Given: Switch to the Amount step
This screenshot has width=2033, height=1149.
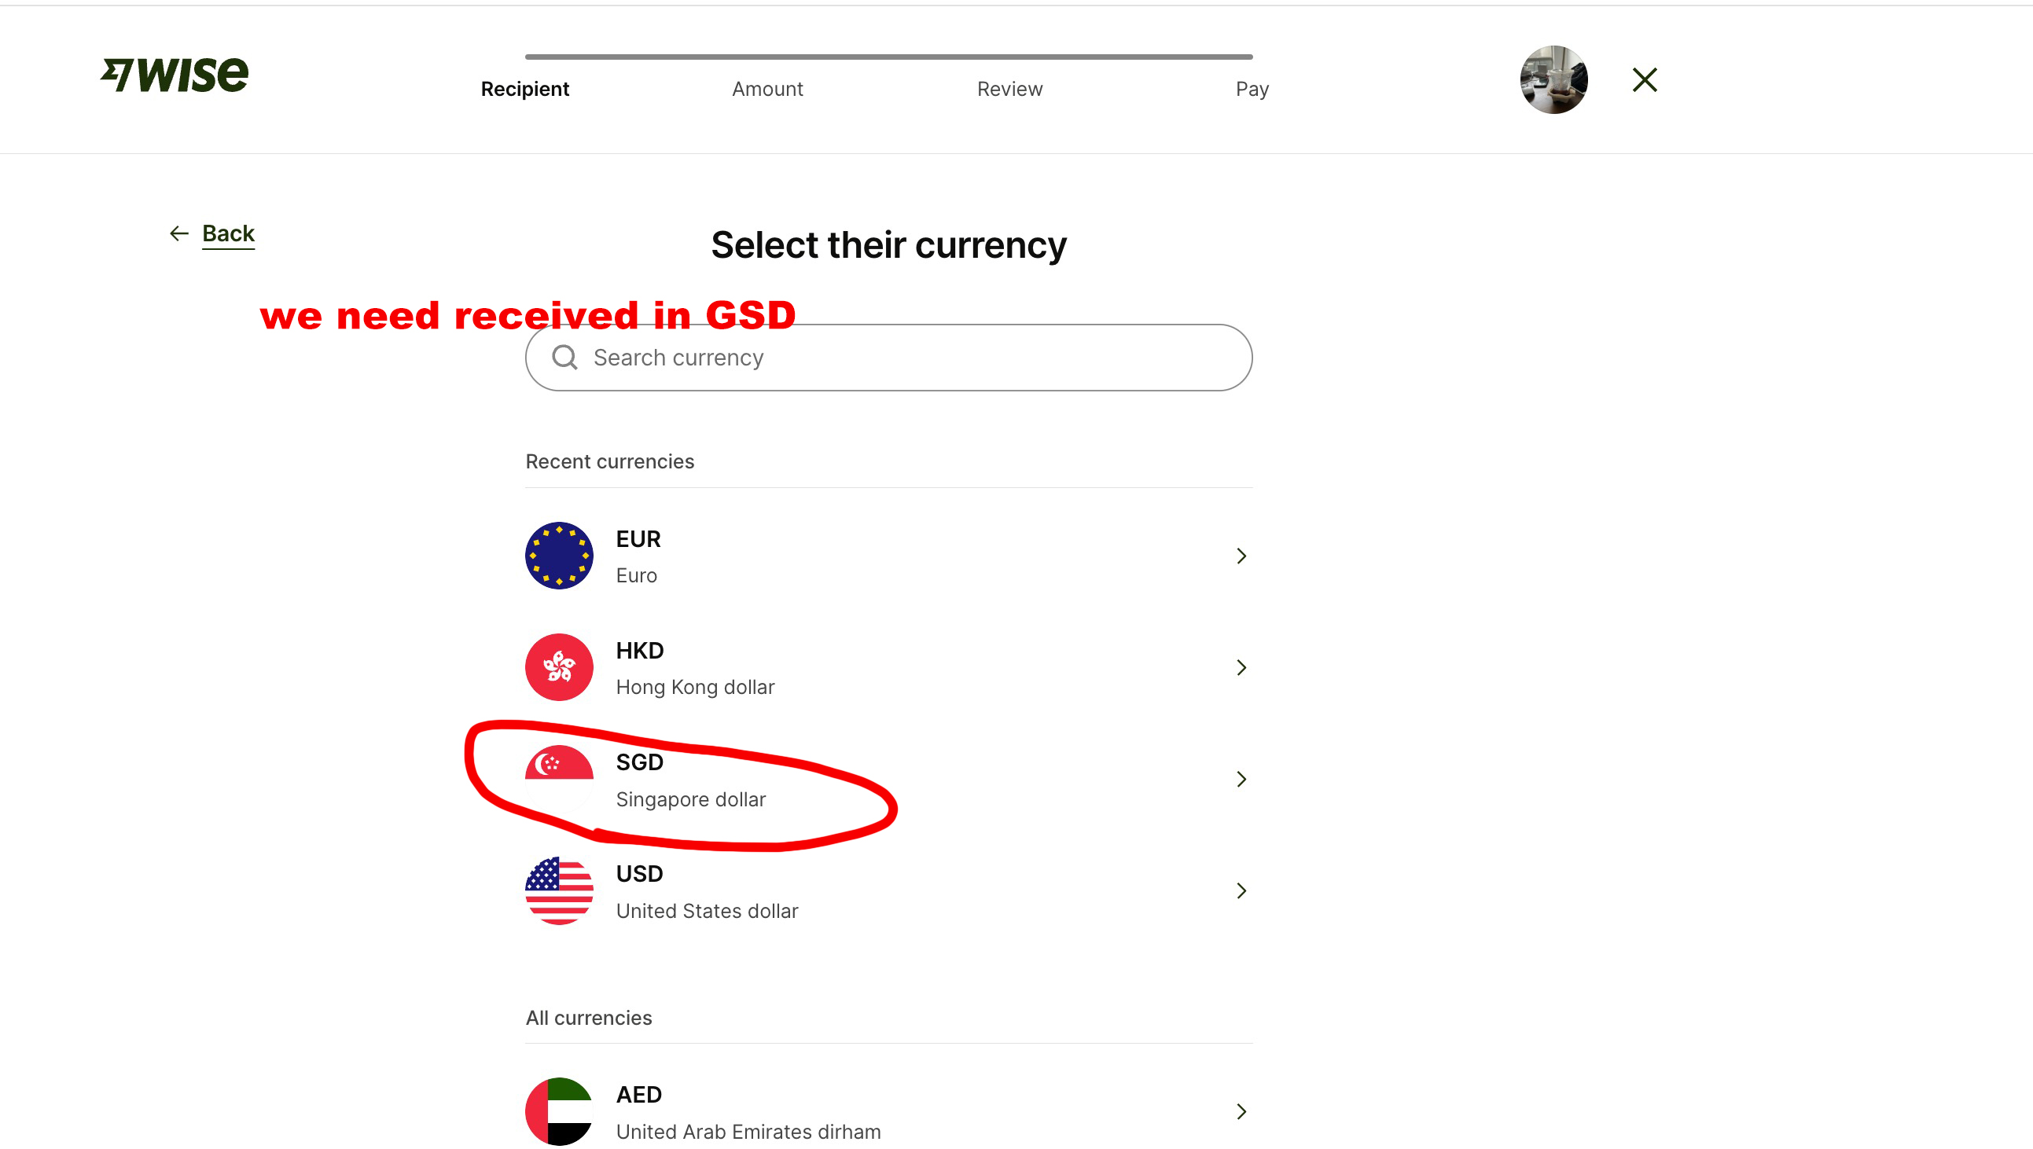Looking at the screenshot, I should point(767,89).
